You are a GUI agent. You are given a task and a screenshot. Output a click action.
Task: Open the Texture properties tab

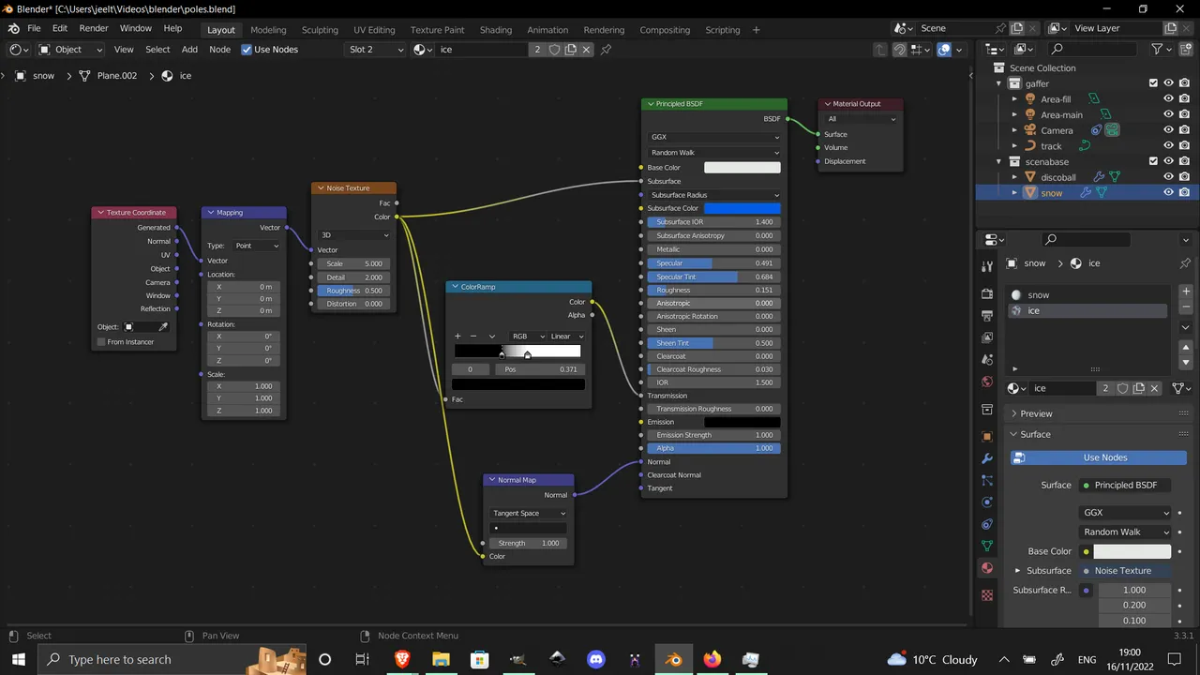coord(987,594)
